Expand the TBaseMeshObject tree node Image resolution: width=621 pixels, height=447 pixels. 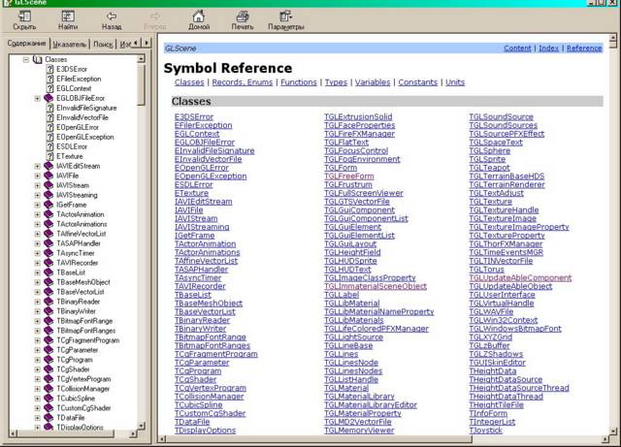(x=37, y=282)
